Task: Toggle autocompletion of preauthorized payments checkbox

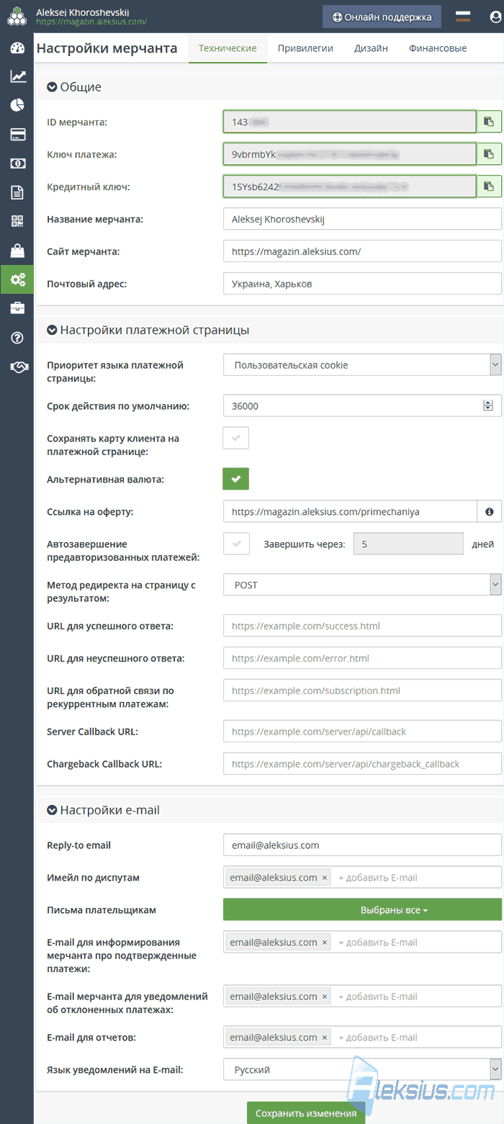Action: [x=236, y=544]
